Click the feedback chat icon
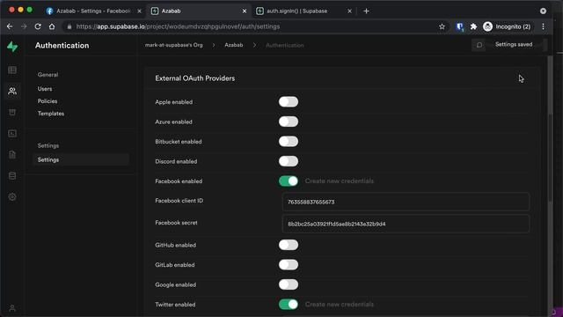563x317 pixels. (x=479, y=45)
